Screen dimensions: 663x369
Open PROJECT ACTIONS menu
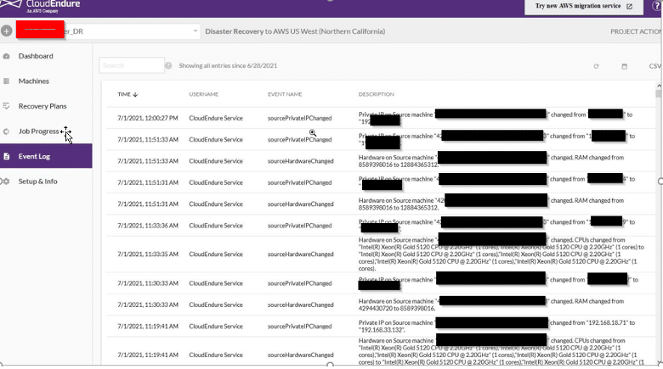pos(637,31)
